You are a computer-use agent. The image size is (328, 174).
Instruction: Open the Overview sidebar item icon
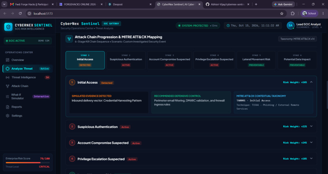pyautogui.click(x=8, y=60)
